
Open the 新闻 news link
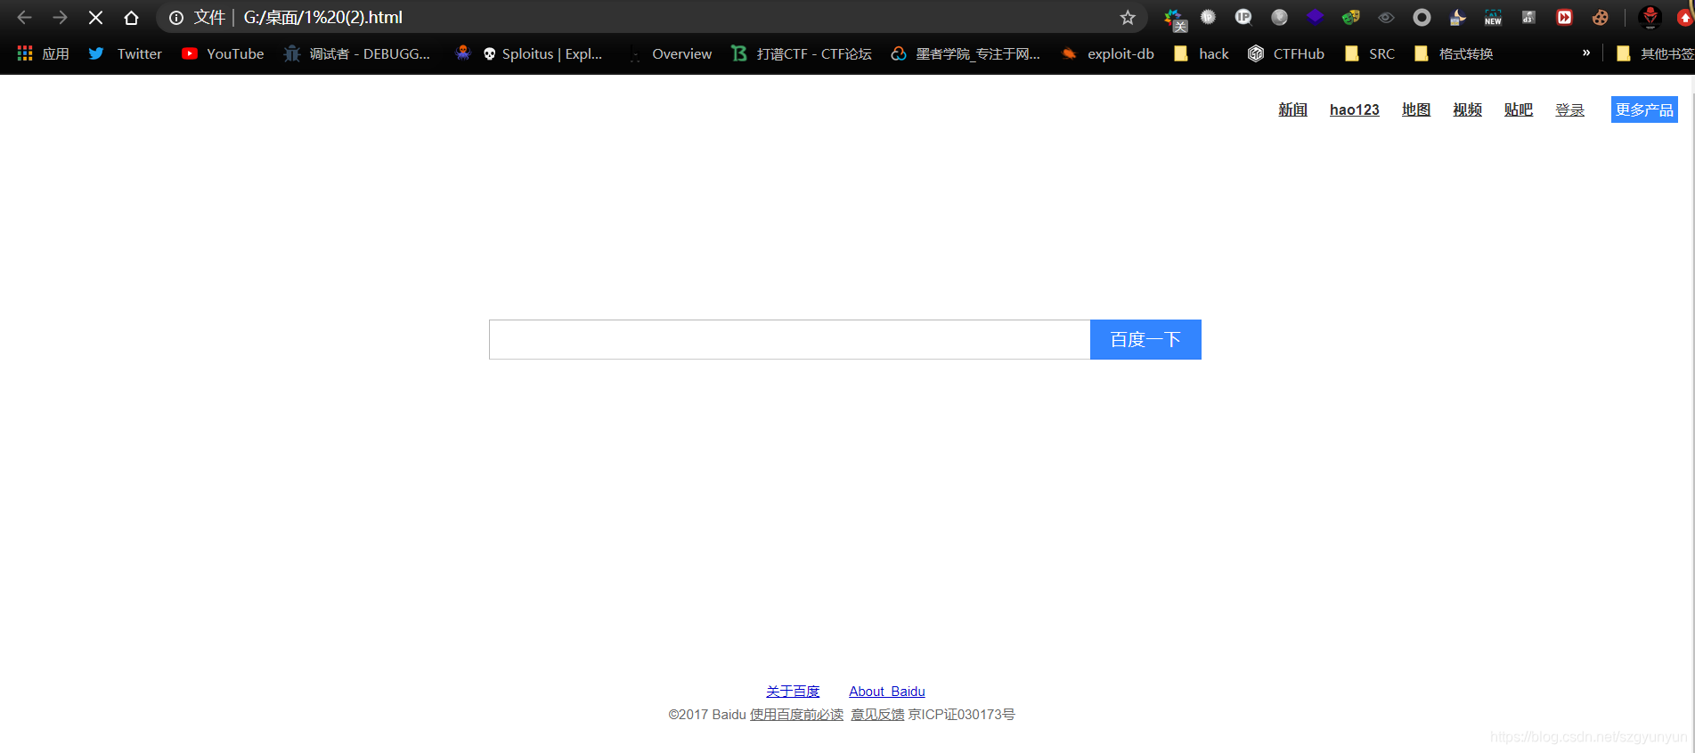point(1292,109)
